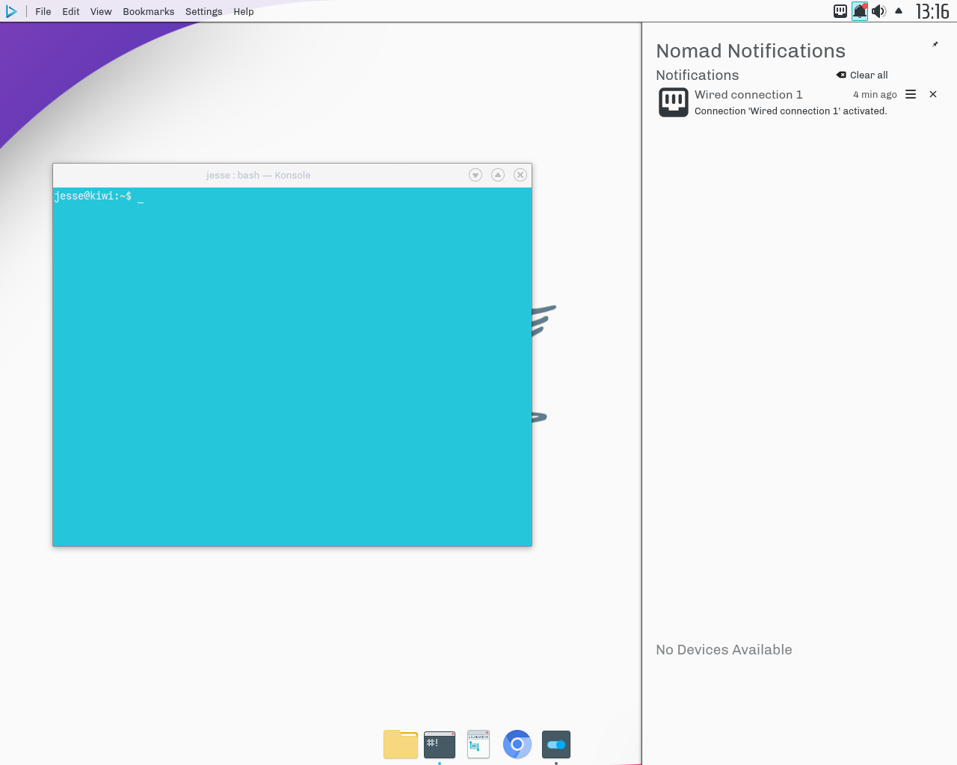Open the File menu
957x765 pixels.
click(x=43, y=11)
